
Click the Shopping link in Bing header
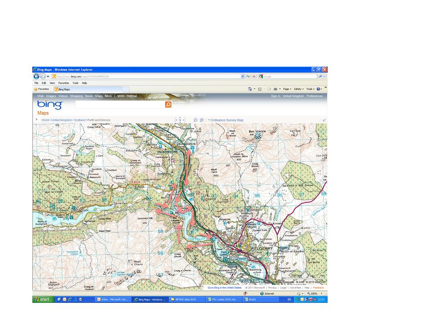(x=76, y=96)
